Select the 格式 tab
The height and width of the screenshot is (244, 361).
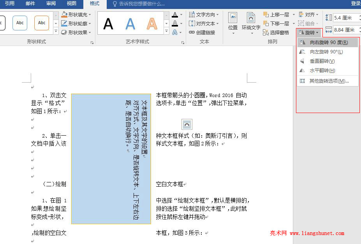(95, 4)
